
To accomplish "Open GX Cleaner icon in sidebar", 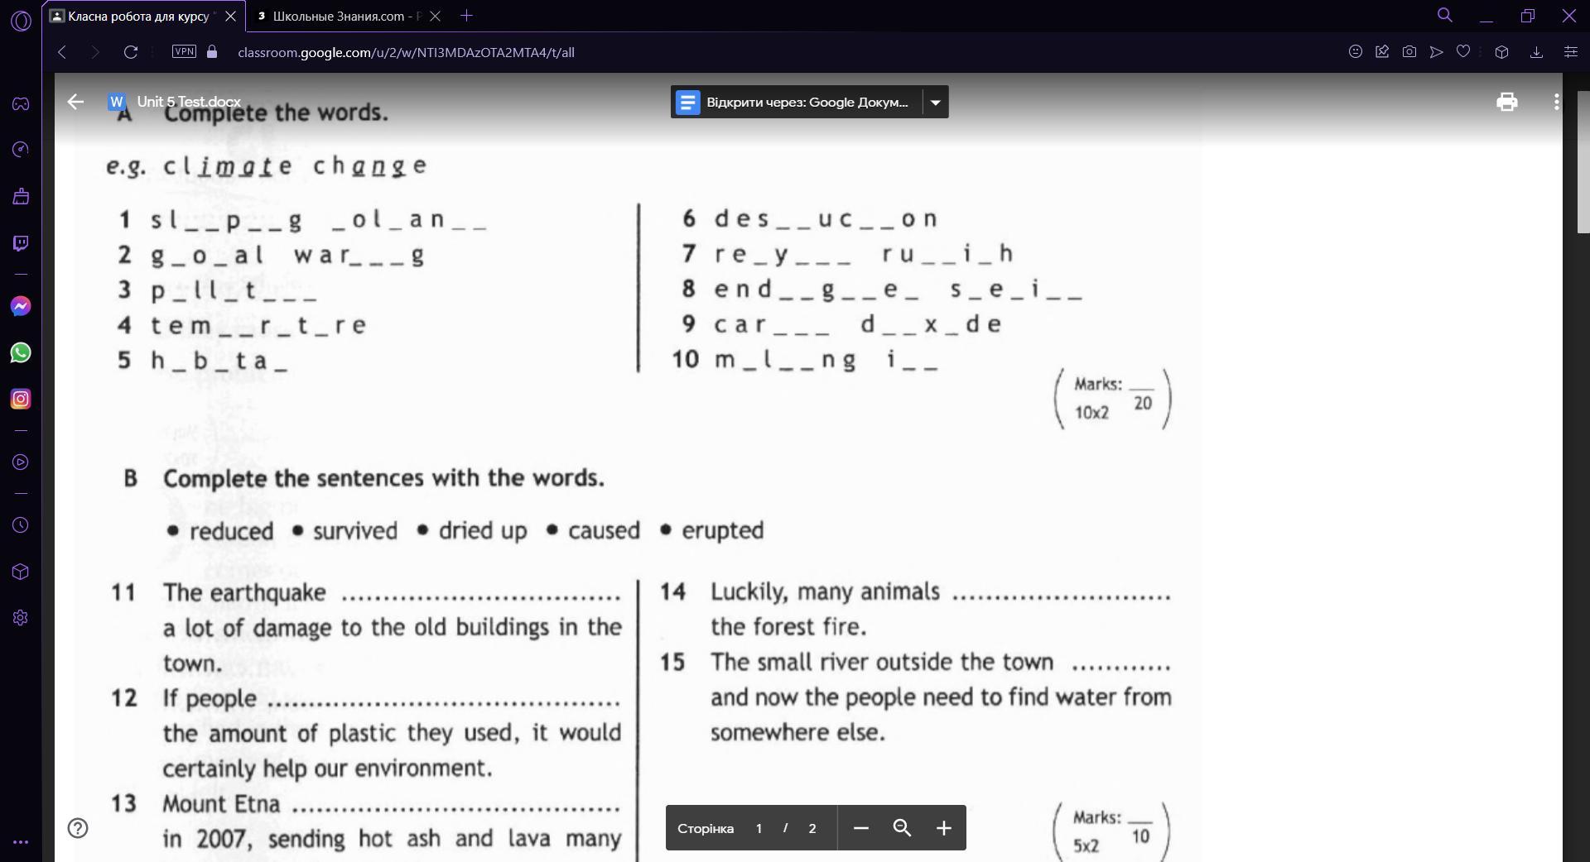I will pyautogui.click(x=21, y=196).
